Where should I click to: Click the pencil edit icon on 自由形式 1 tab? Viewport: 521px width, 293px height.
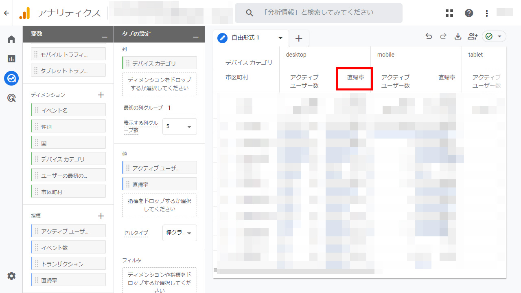[223, 38]
